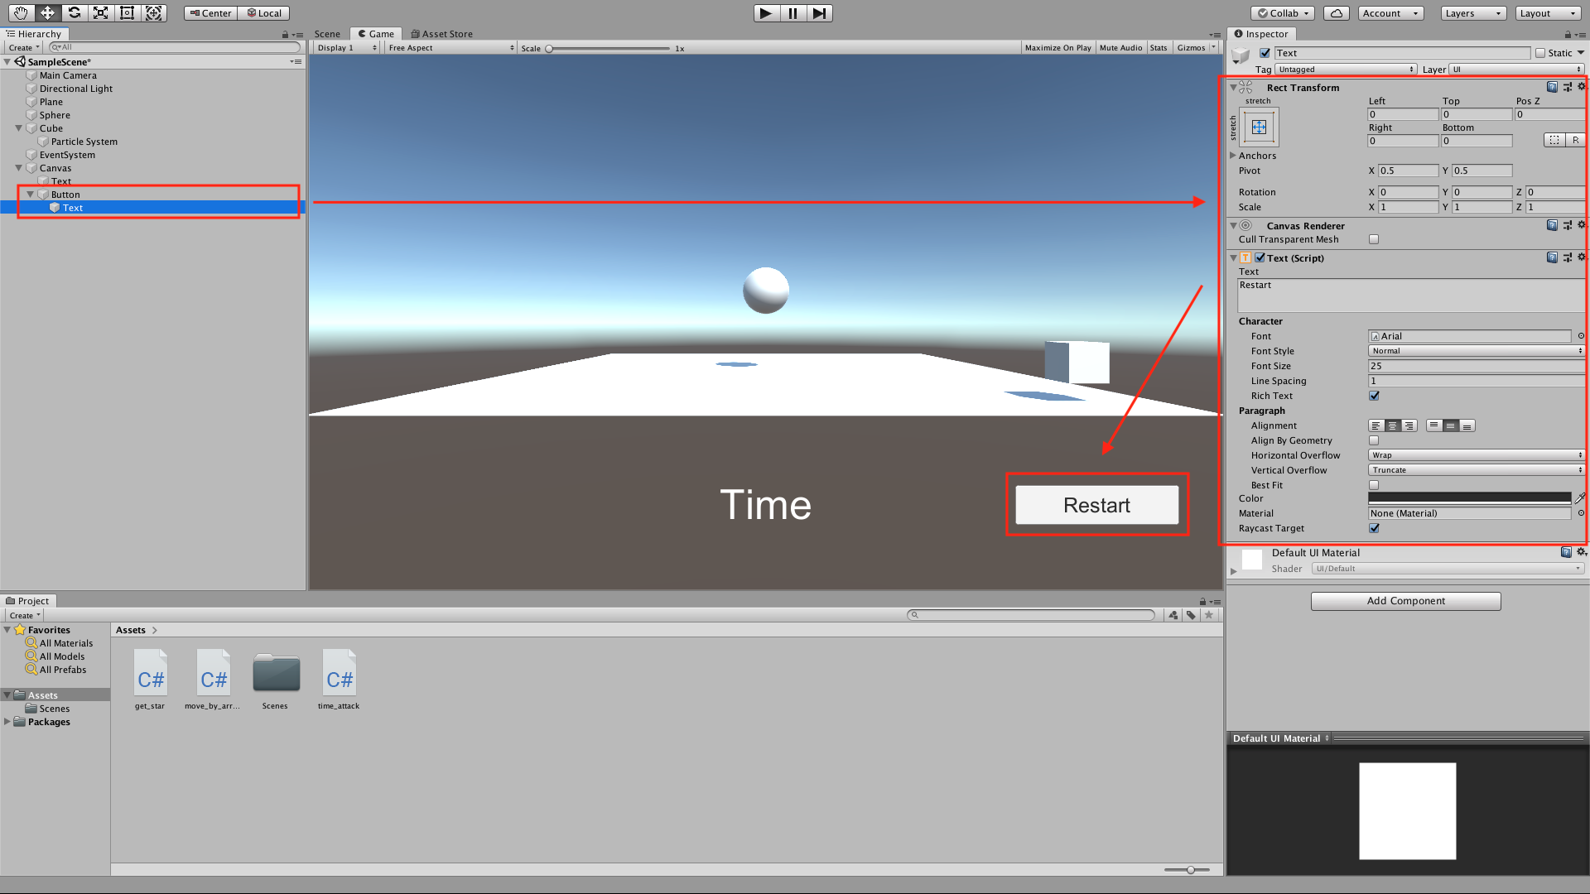Open the Font Style dropdown
The width and height of the screenshot is (1590, 894).
[1475, 351]
